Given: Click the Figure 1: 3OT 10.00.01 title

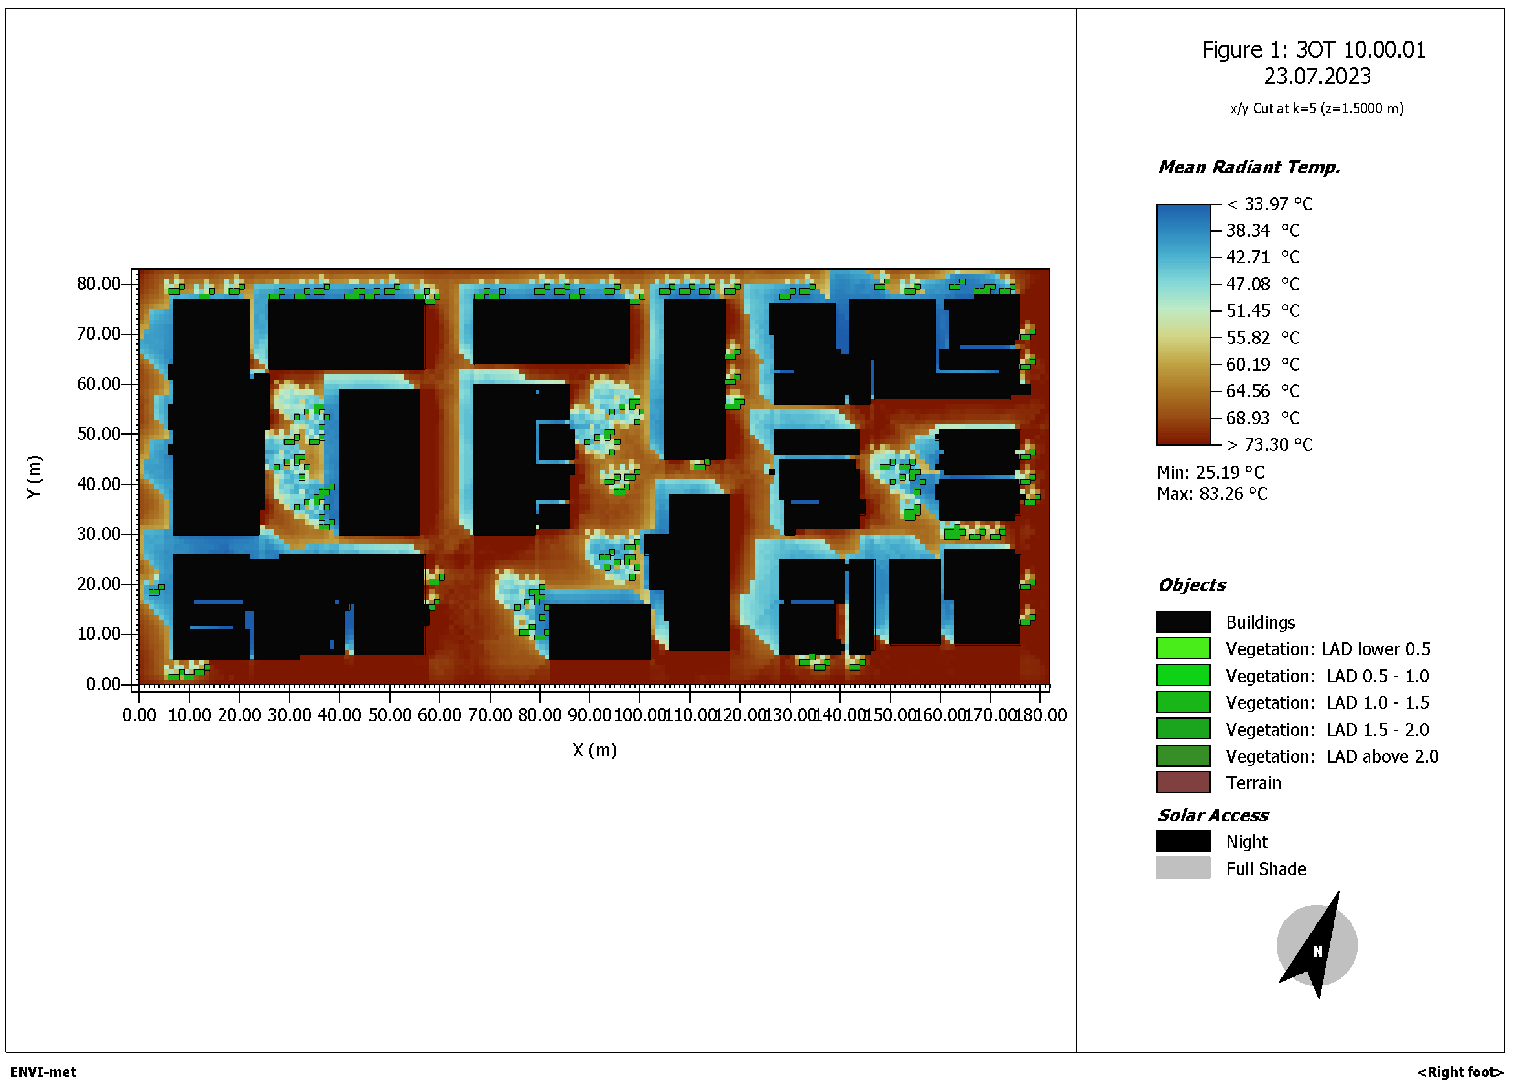Looking at the screenshot, I should [x=1313, y=50].
